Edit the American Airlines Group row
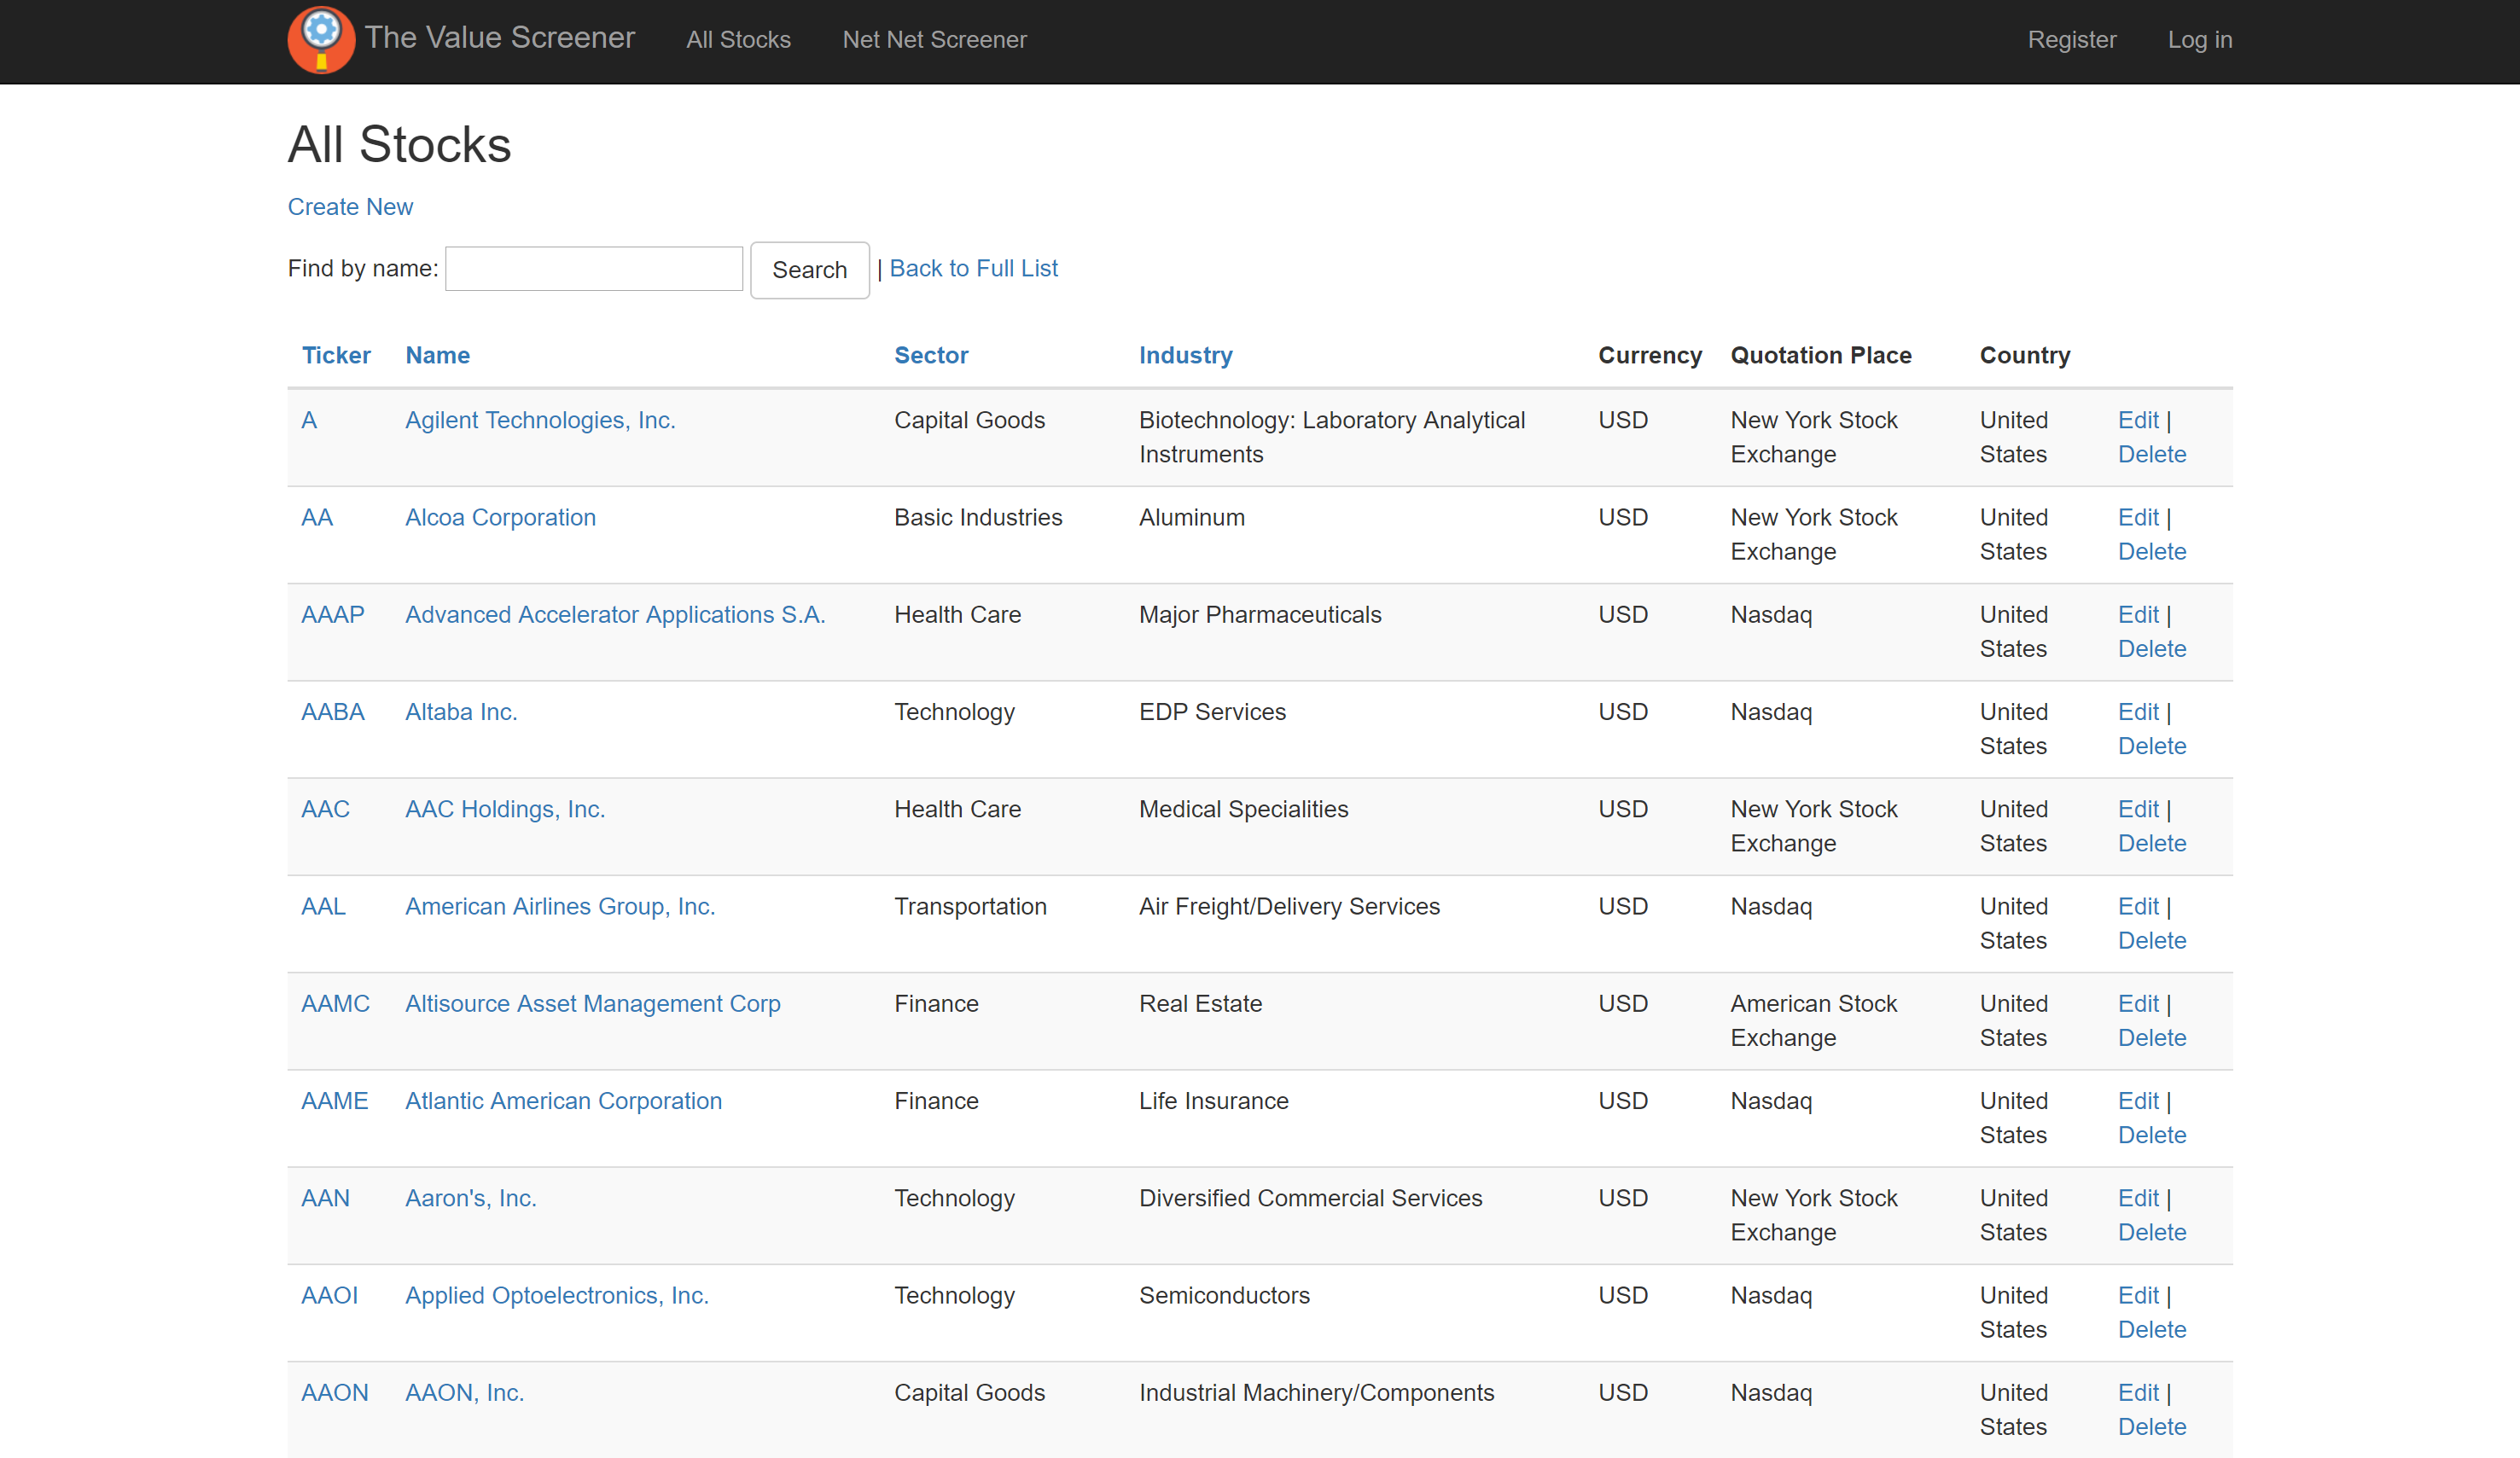Image resolution: width=2520 pixels, height=1458 pixels. 2138,905
